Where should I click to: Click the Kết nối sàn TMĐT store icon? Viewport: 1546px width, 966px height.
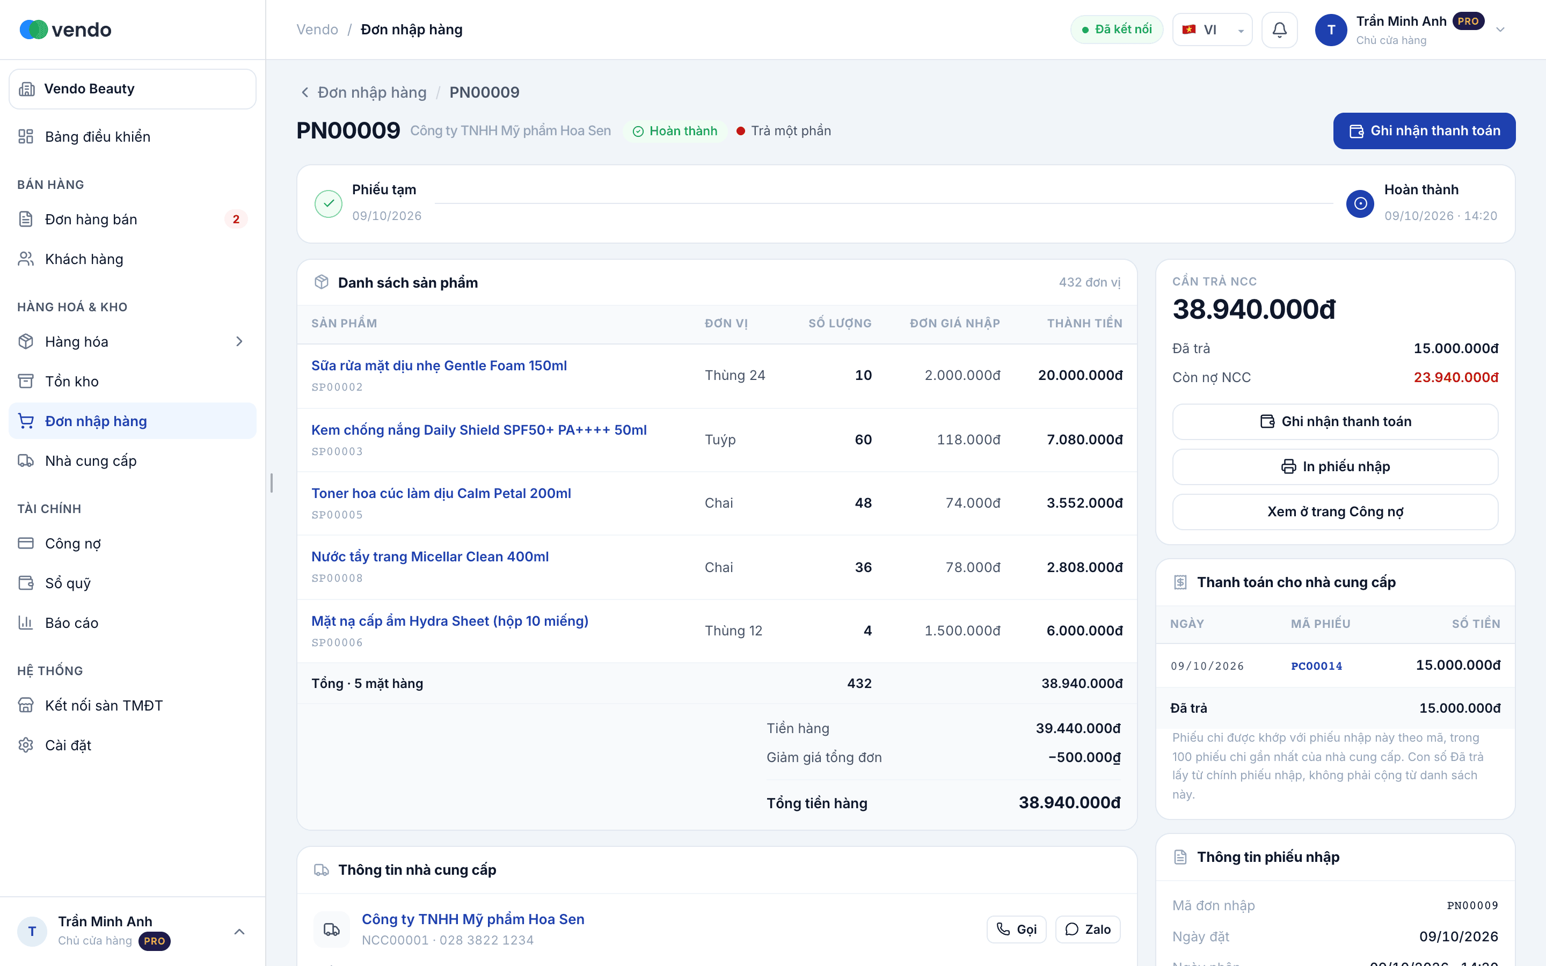point(26,705)
